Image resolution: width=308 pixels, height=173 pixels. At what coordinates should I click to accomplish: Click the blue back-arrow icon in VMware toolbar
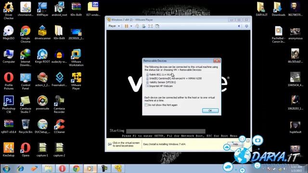coord(239,26)
